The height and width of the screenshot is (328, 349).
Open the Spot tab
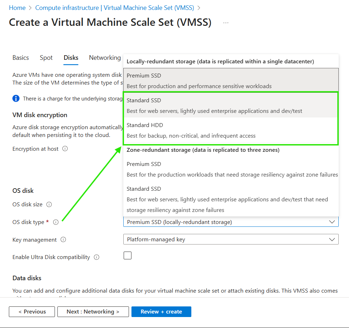click(x=46, y=58)
